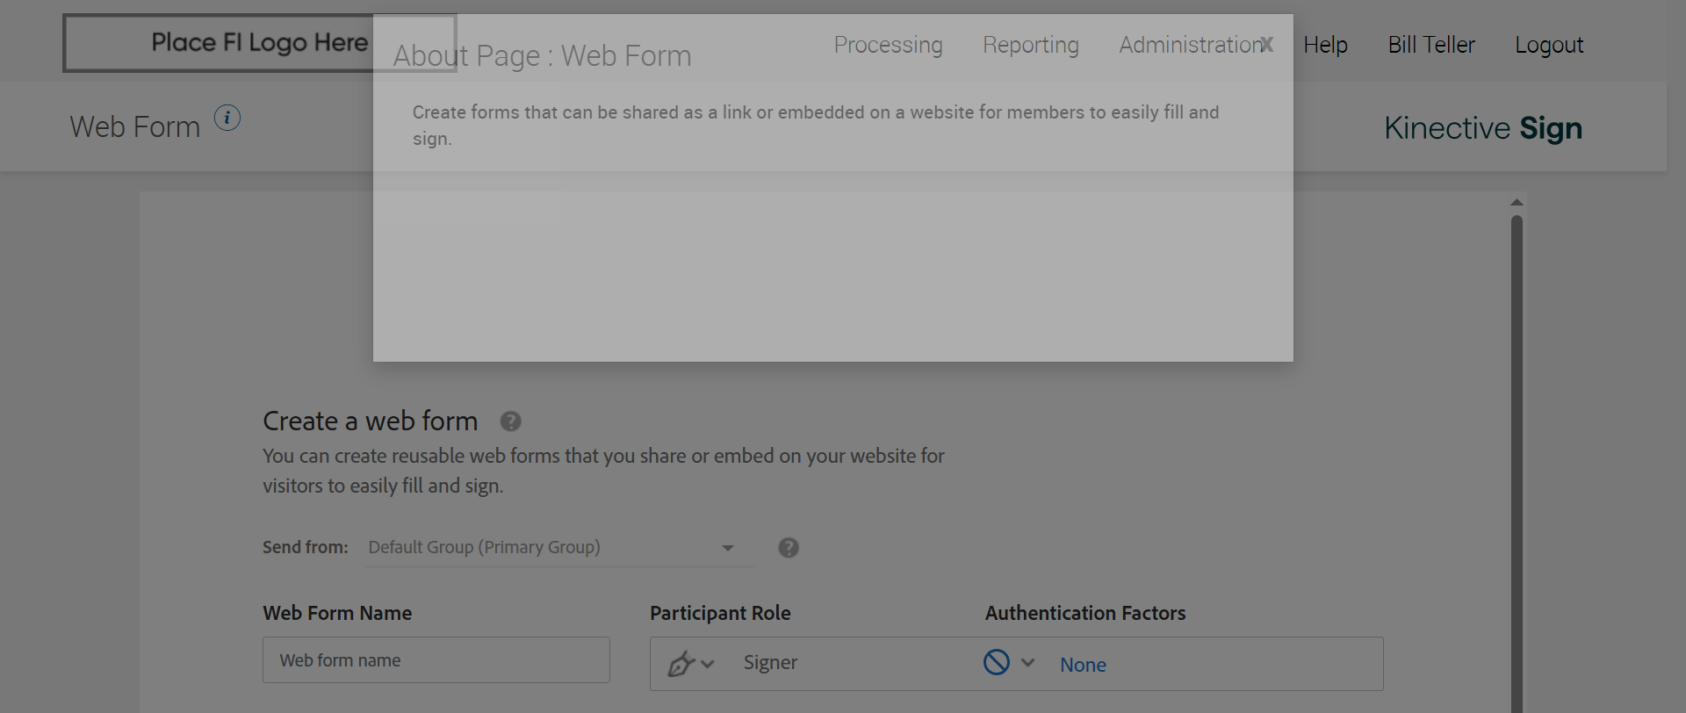
Task: Expand the Participant Role chevron
Action: point(708,664)
